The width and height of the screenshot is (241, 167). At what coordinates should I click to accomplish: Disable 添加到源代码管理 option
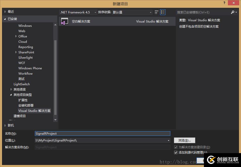[176, 152]
